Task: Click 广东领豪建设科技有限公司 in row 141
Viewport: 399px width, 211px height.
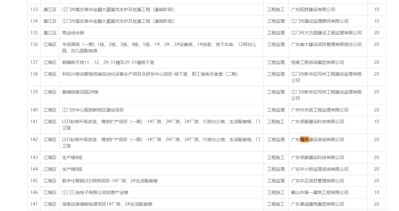Action: (318, 122)
